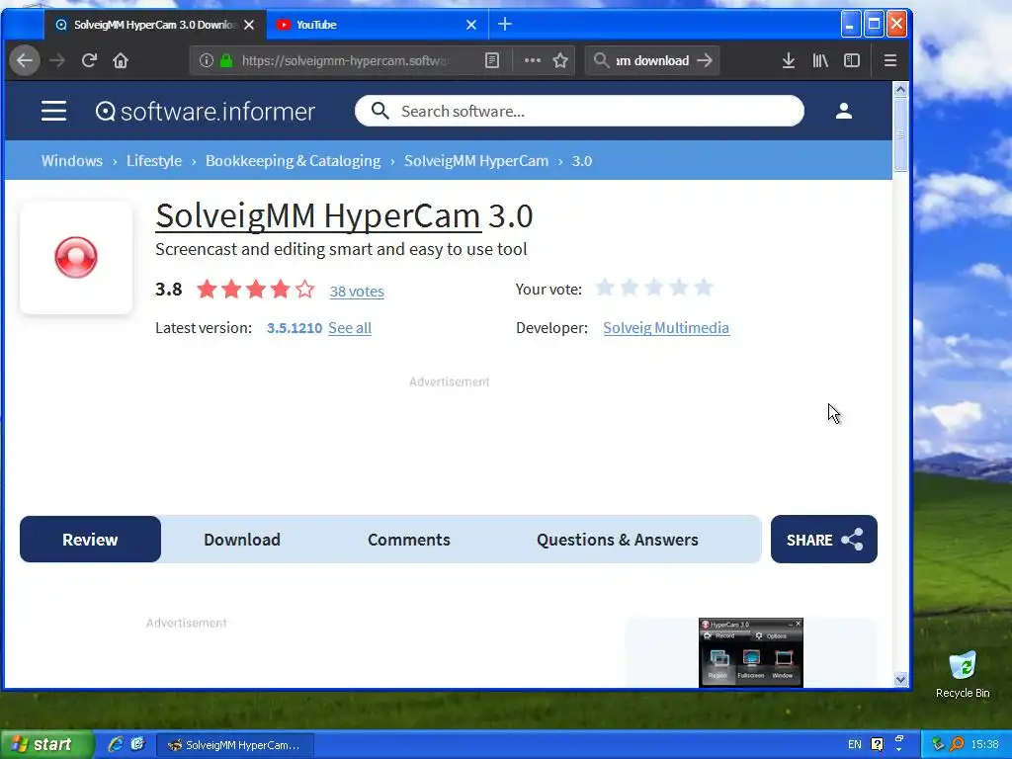Click SolveigMM HyperCam title link
The width and height of the screenshot is (1012, 759).
318,215
